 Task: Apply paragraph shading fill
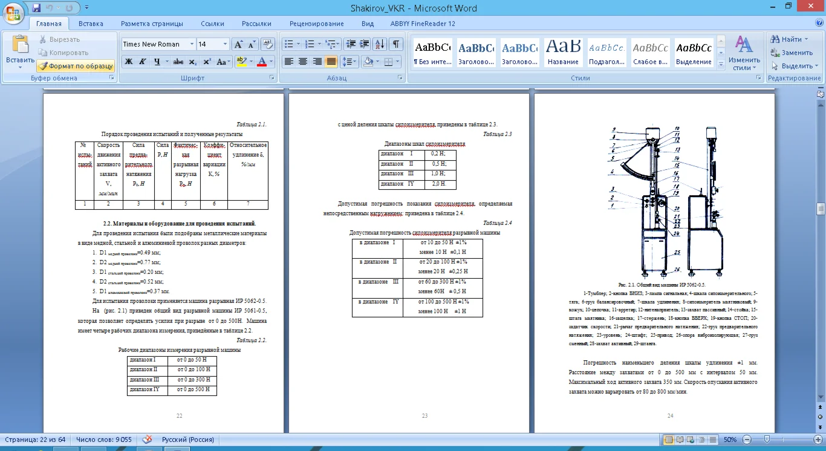[x=368, y=62]
